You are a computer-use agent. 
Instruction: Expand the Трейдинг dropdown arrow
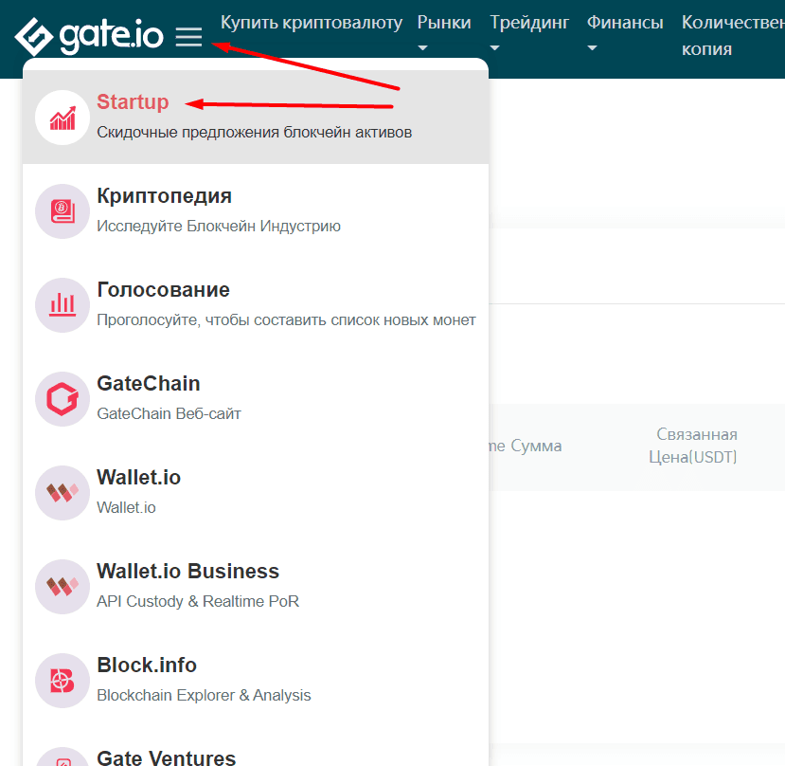click(494, 48)
